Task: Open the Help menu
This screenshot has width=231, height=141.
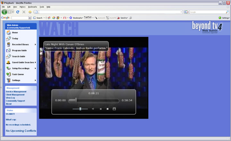Action: (48, 7)
